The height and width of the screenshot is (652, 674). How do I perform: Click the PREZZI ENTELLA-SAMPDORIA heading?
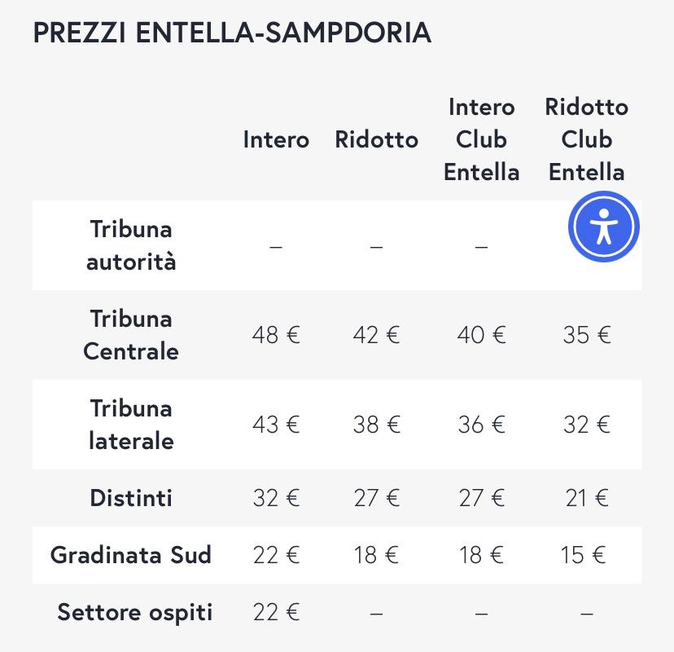[x=232, y=33]
